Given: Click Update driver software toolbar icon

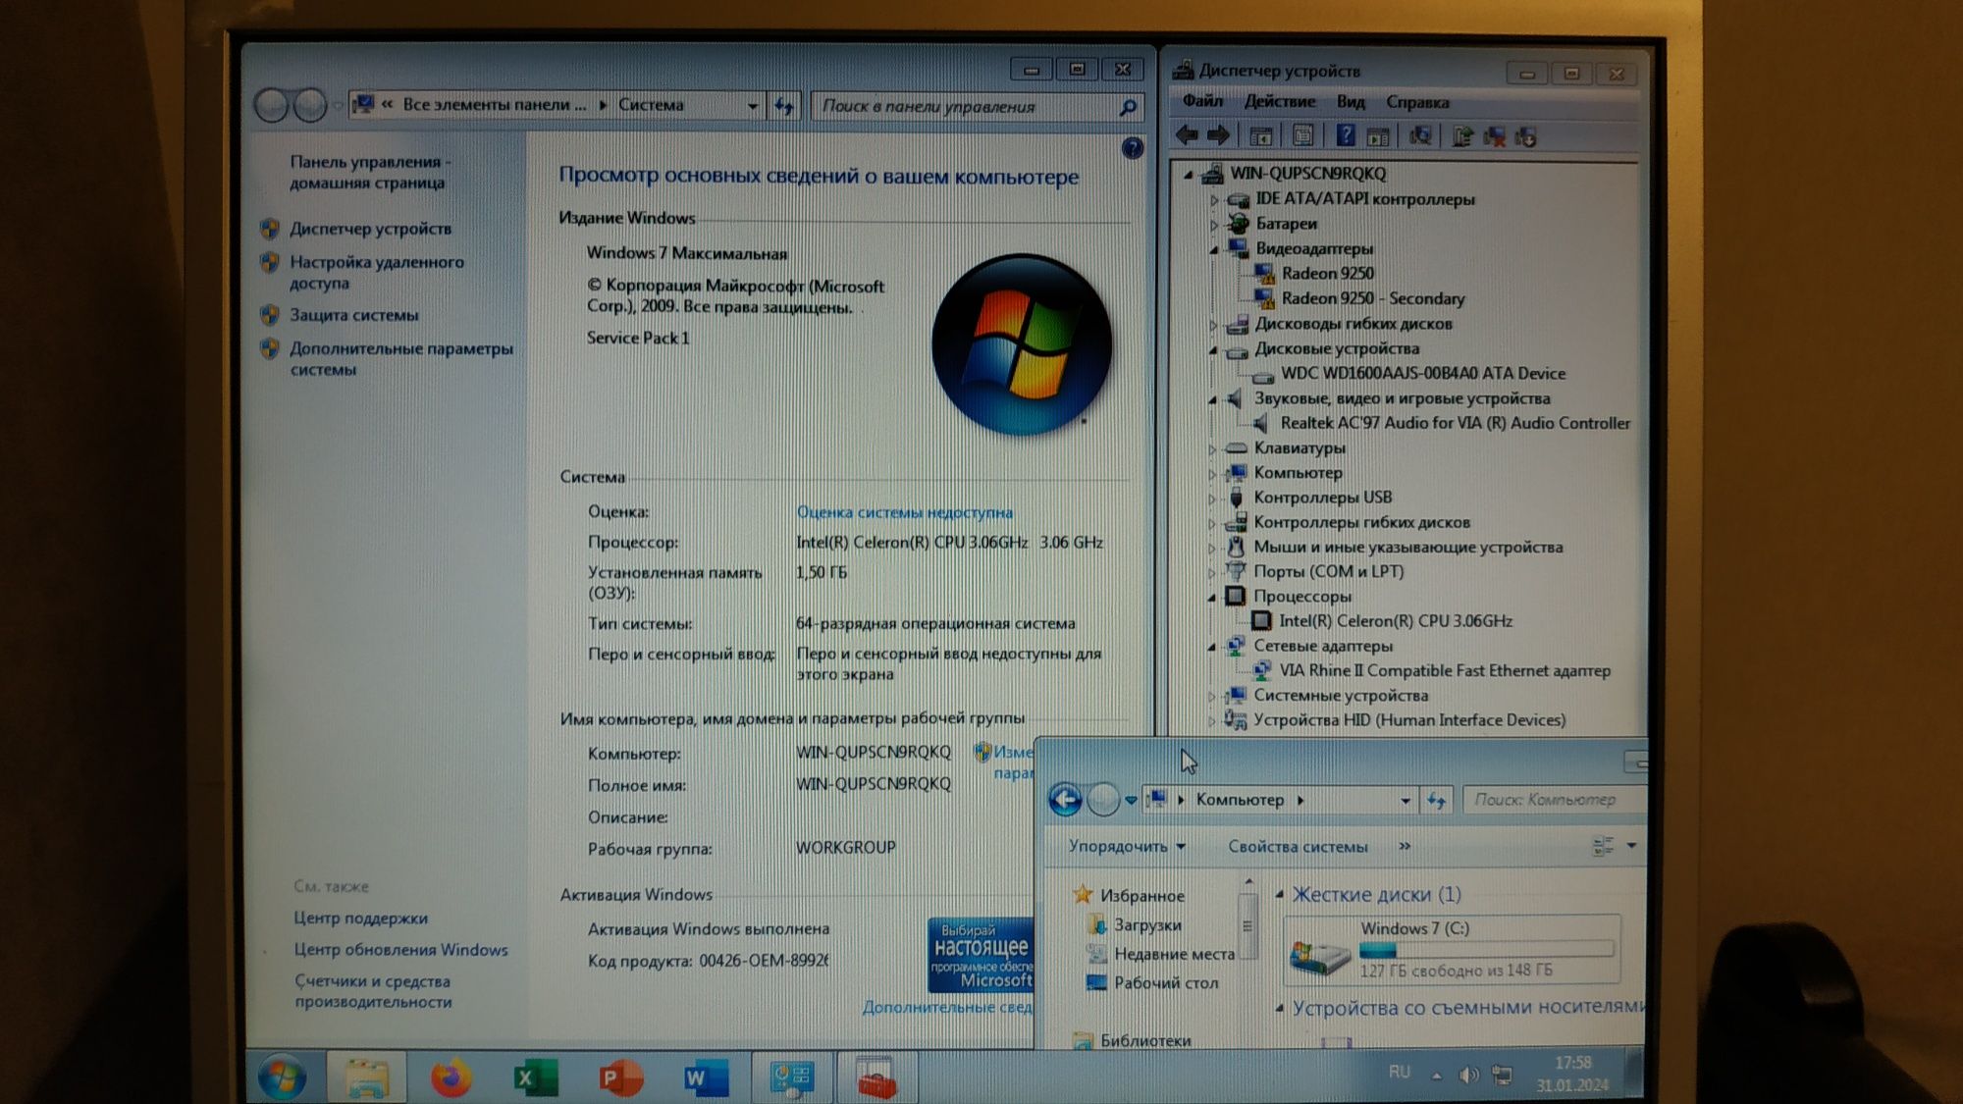Looking at the screenshot, I should 1462,136.
